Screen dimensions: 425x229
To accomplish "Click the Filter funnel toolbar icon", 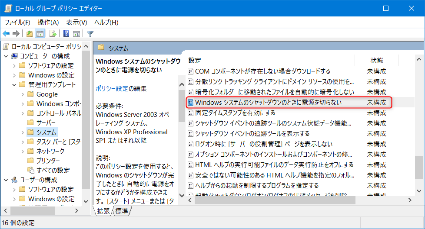I will [90, 34].
